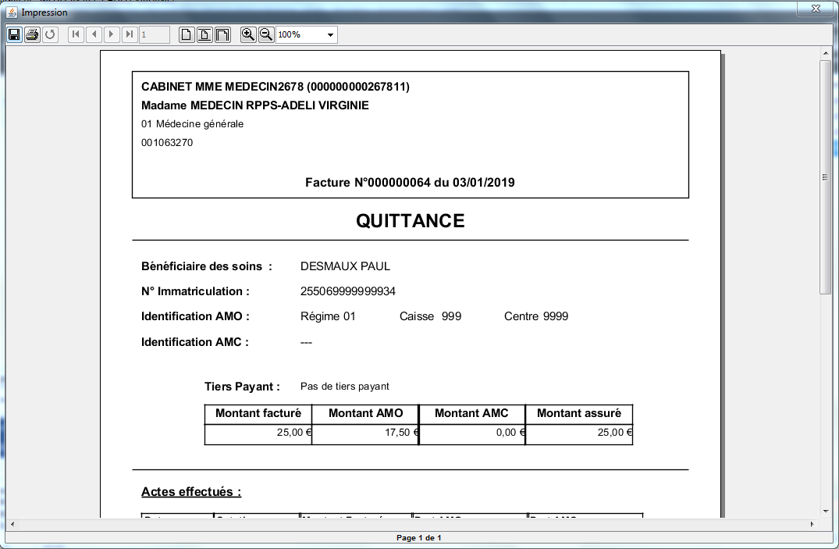Go to the next page
Screen dimensions: 839x549
tap(112, 34)
